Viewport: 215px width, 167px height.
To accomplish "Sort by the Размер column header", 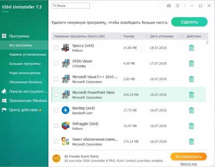I will click(129, 36).
